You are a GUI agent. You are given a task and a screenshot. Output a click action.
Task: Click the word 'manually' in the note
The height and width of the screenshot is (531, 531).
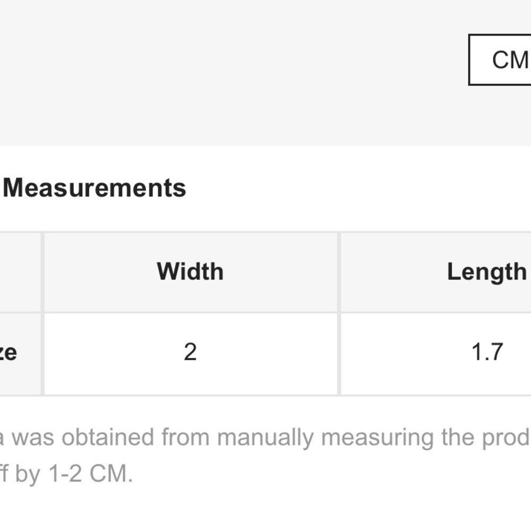[265, 438]
